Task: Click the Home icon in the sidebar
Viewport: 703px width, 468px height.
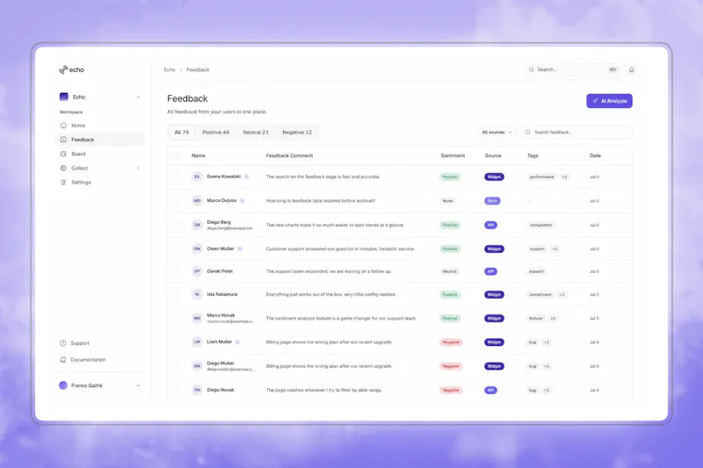Action: click(x=63, y=126)
